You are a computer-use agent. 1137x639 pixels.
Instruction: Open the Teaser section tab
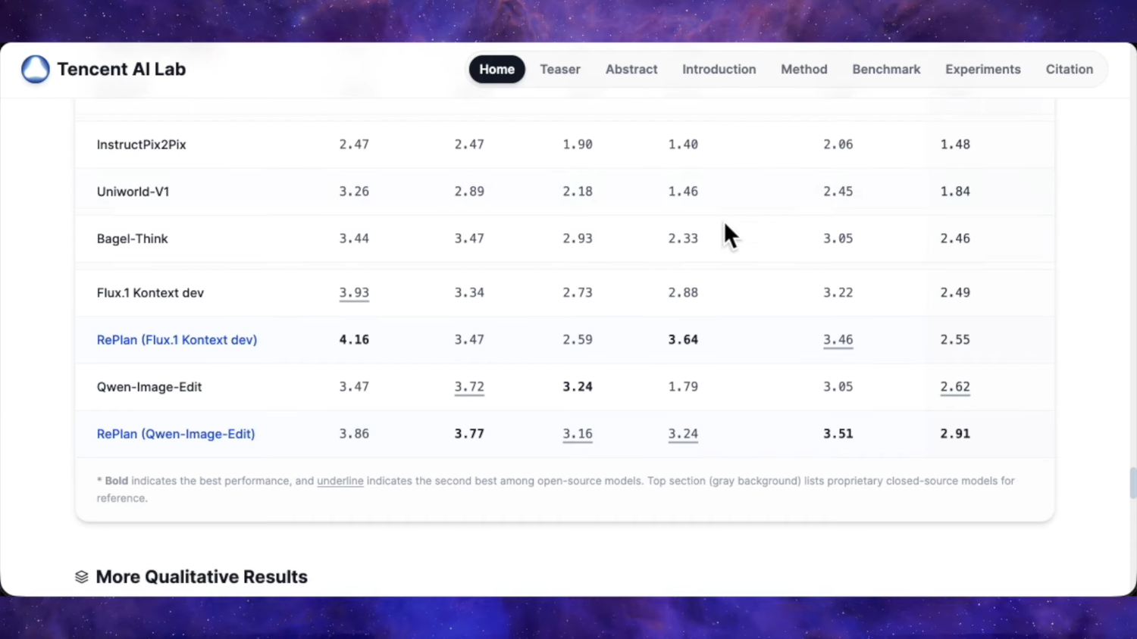click(x=560, y=69)
